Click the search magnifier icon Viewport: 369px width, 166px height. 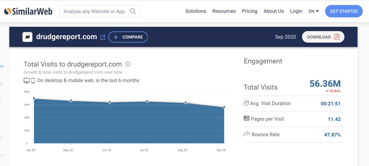tap(133, 11)
